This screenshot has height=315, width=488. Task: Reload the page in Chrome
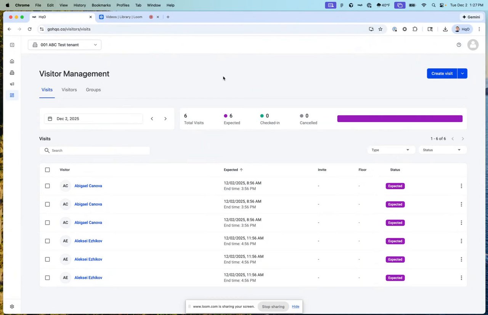click(x=30, y=29)
